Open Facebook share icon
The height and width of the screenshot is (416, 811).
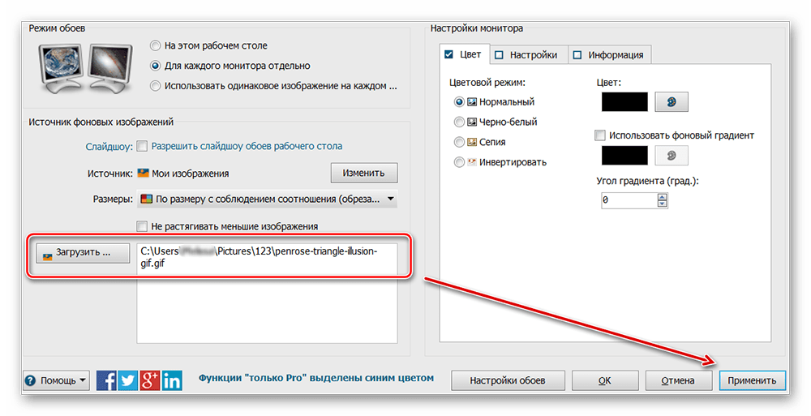tap(106, 380)
